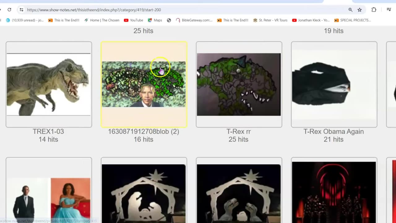Open the "St. Peter - VR Tours" bookmark
Image resolution: width=396 pixels, height=223 pixels.
coord(270,20)
